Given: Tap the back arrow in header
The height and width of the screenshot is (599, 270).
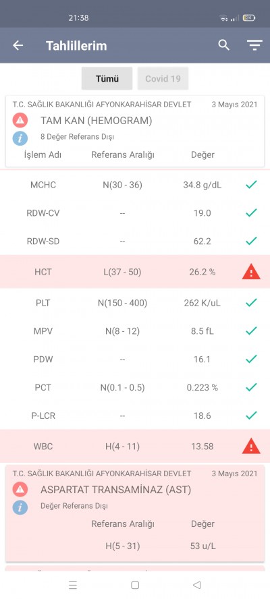Looking at the screenshot, I should [18, 45].
